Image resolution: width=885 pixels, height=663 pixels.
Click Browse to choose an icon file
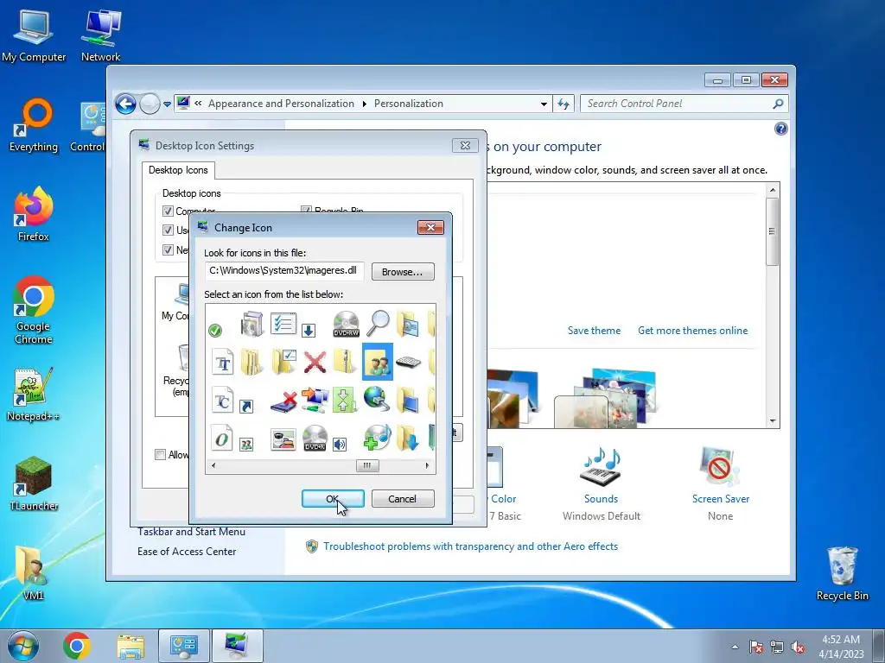[403, 272]
